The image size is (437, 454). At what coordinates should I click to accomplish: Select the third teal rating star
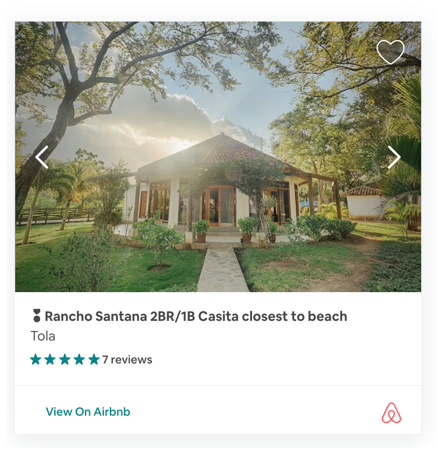[65, 359]
